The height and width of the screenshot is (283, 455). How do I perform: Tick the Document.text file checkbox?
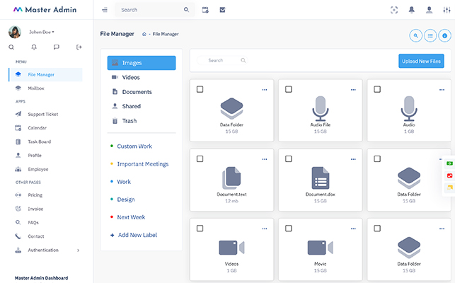coord(200,158)
